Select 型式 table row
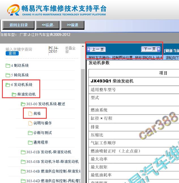 [134, 100]
